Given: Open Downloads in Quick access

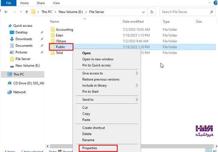Looking at the screenshot, I should [24, 39].
